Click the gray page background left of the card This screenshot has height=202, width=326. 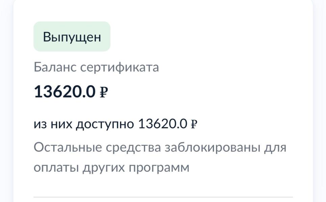(x=6, y=101)
